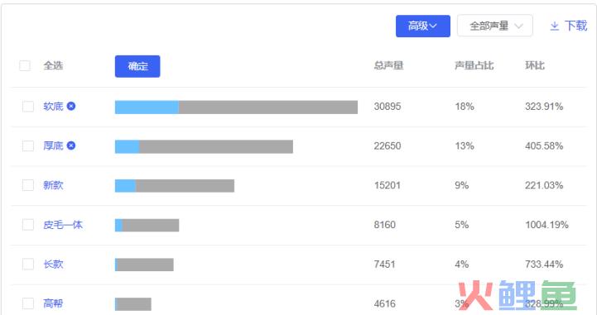The height and width of the screenshot is (315, 597).
Task: Open the 高级 dropdown button
Action: (x=422, y=26)
